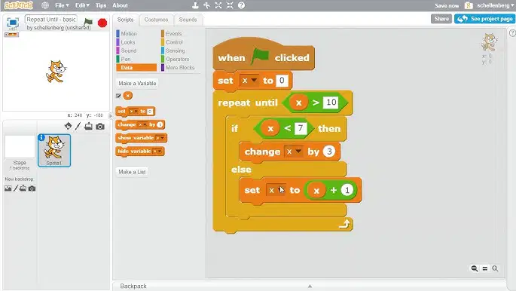Image resolution: width=516 pixels, height=291 pixels.
Task: Select the Sprite1 thumbnail
Action: [x=54, y=151]
